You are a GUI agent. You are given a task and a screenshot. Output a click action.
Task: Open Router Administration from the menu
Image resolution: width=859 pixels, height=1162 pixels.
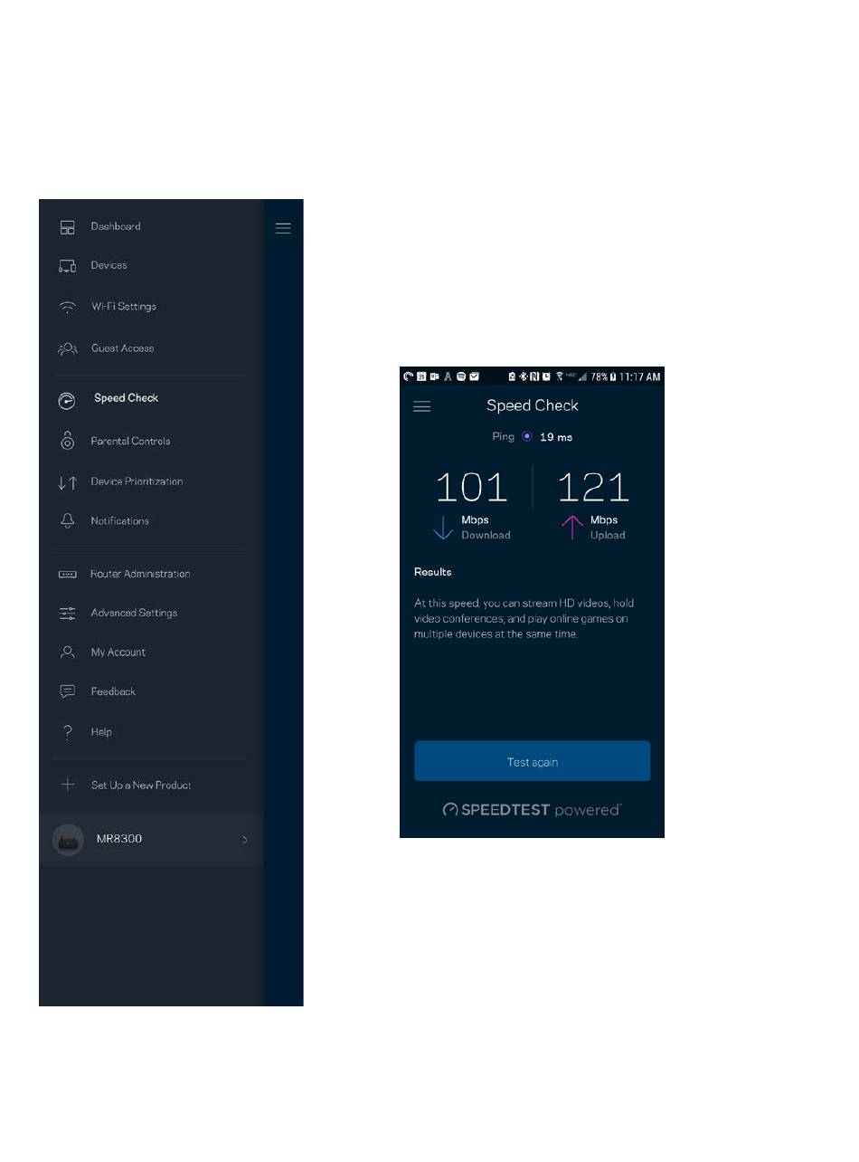[140, 574]
